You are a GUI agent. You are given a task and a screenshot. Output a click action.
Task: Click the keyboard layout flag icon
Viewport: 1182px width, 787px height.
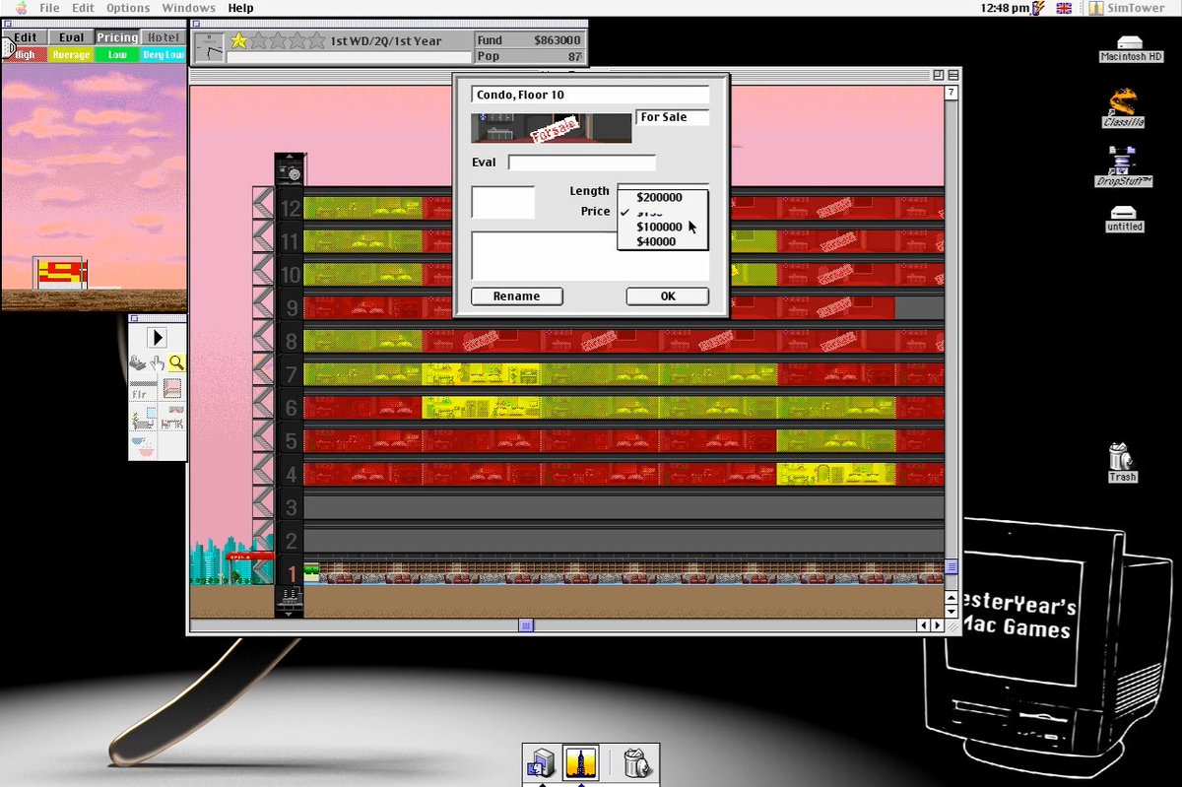pos(1063,8)
